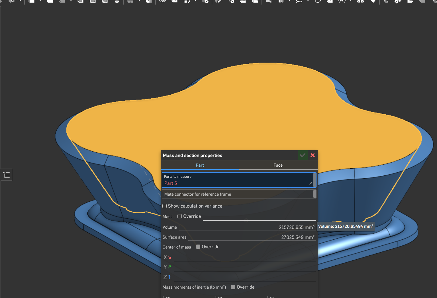Click the Parts to measure scrollbar
The height and width of the screenshot is (298, 437).
click(x=315, y=180)
